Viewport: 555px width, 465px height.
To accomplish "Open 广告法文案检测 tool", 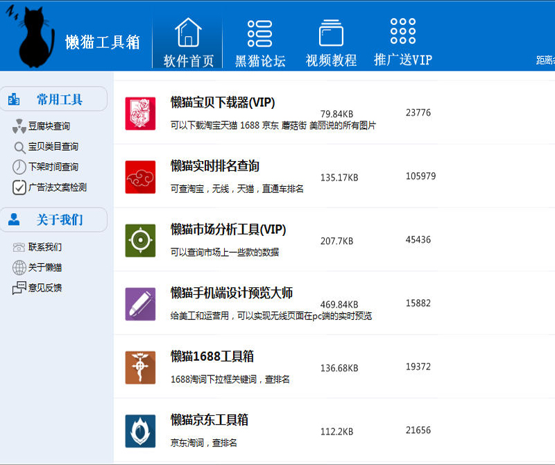I will click(x=58, y=187).
